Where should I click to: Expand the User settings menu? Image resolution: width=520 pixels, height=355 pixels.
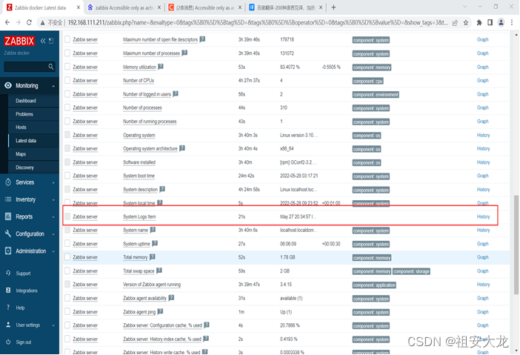point(53,325)
